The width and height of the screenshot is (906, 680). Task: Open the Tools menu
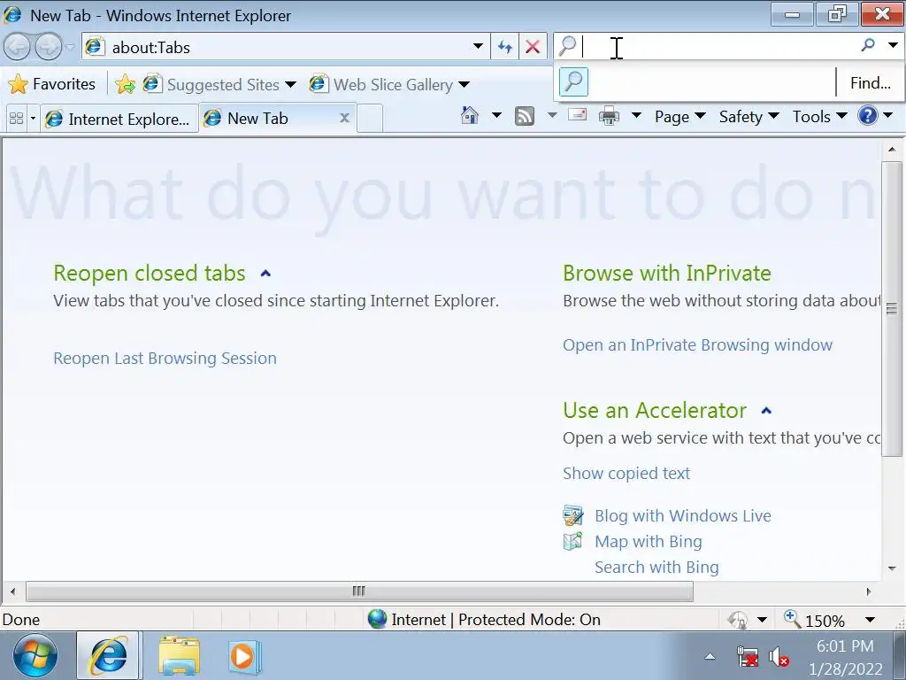click(819, 116)
